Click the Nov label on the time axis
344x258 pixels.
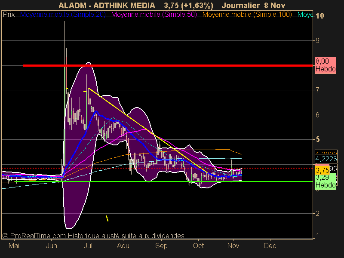[233, 246]
